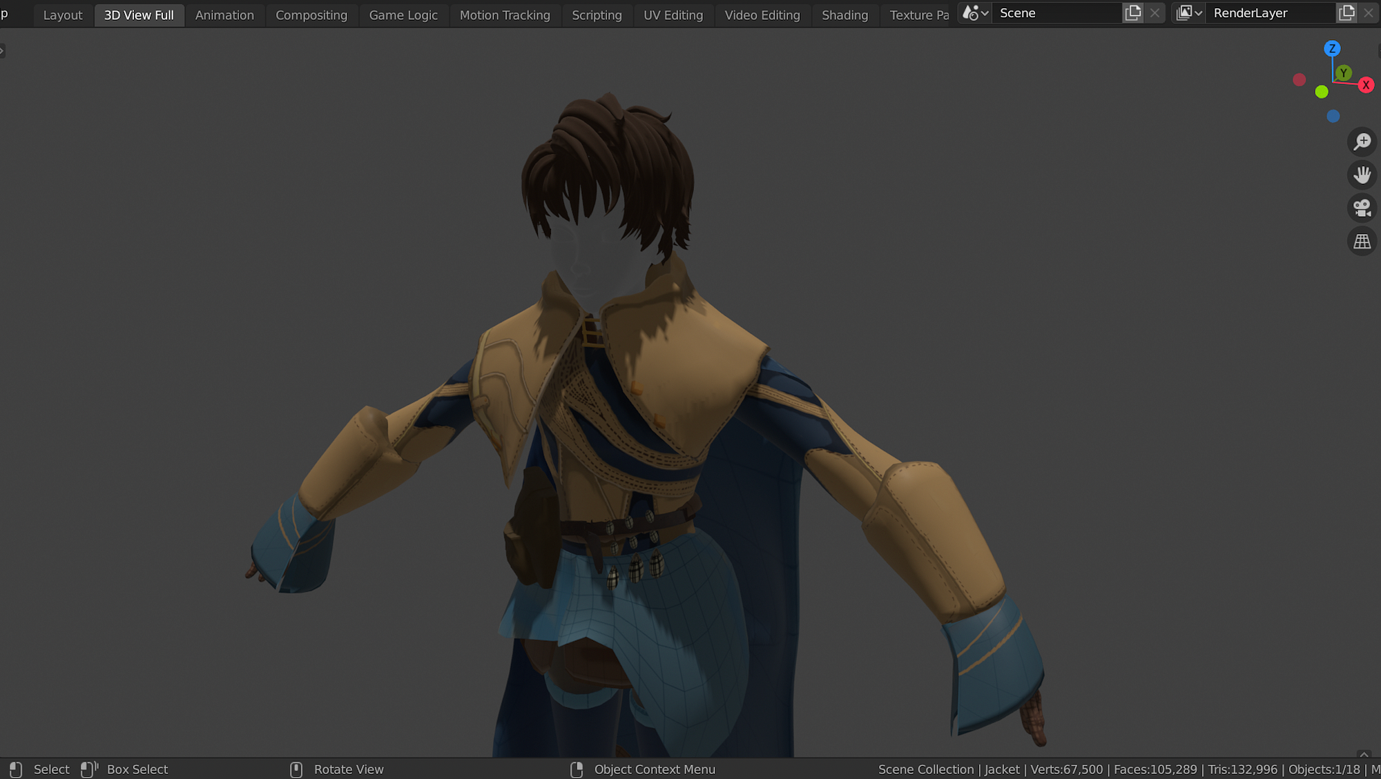The height and width of the screenshot is (779, 1381).
Task: Open the Shading workspace tab
Action: point(844,15)
